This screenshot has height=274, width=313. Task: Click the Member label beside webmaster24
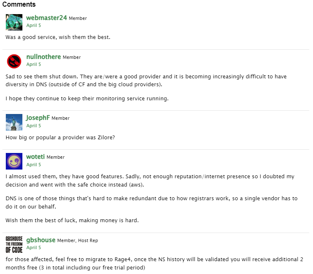pos(78,18)
